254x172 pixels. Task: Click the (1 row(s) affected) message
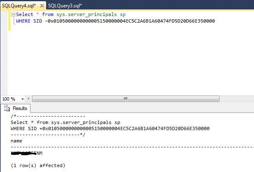click(38, 165)
